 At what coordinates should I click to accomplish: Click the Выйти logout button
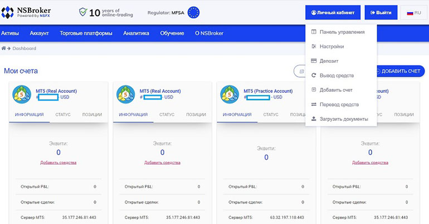click(381, 13)
